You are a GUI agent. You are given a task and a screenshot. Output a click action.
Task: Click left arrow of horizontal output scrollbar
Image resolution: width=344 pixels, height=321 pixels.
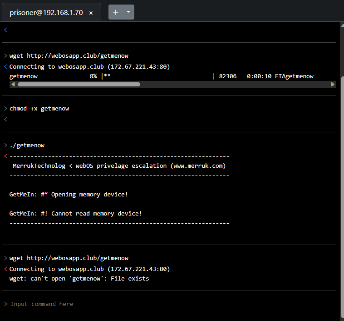click(13, 84)
